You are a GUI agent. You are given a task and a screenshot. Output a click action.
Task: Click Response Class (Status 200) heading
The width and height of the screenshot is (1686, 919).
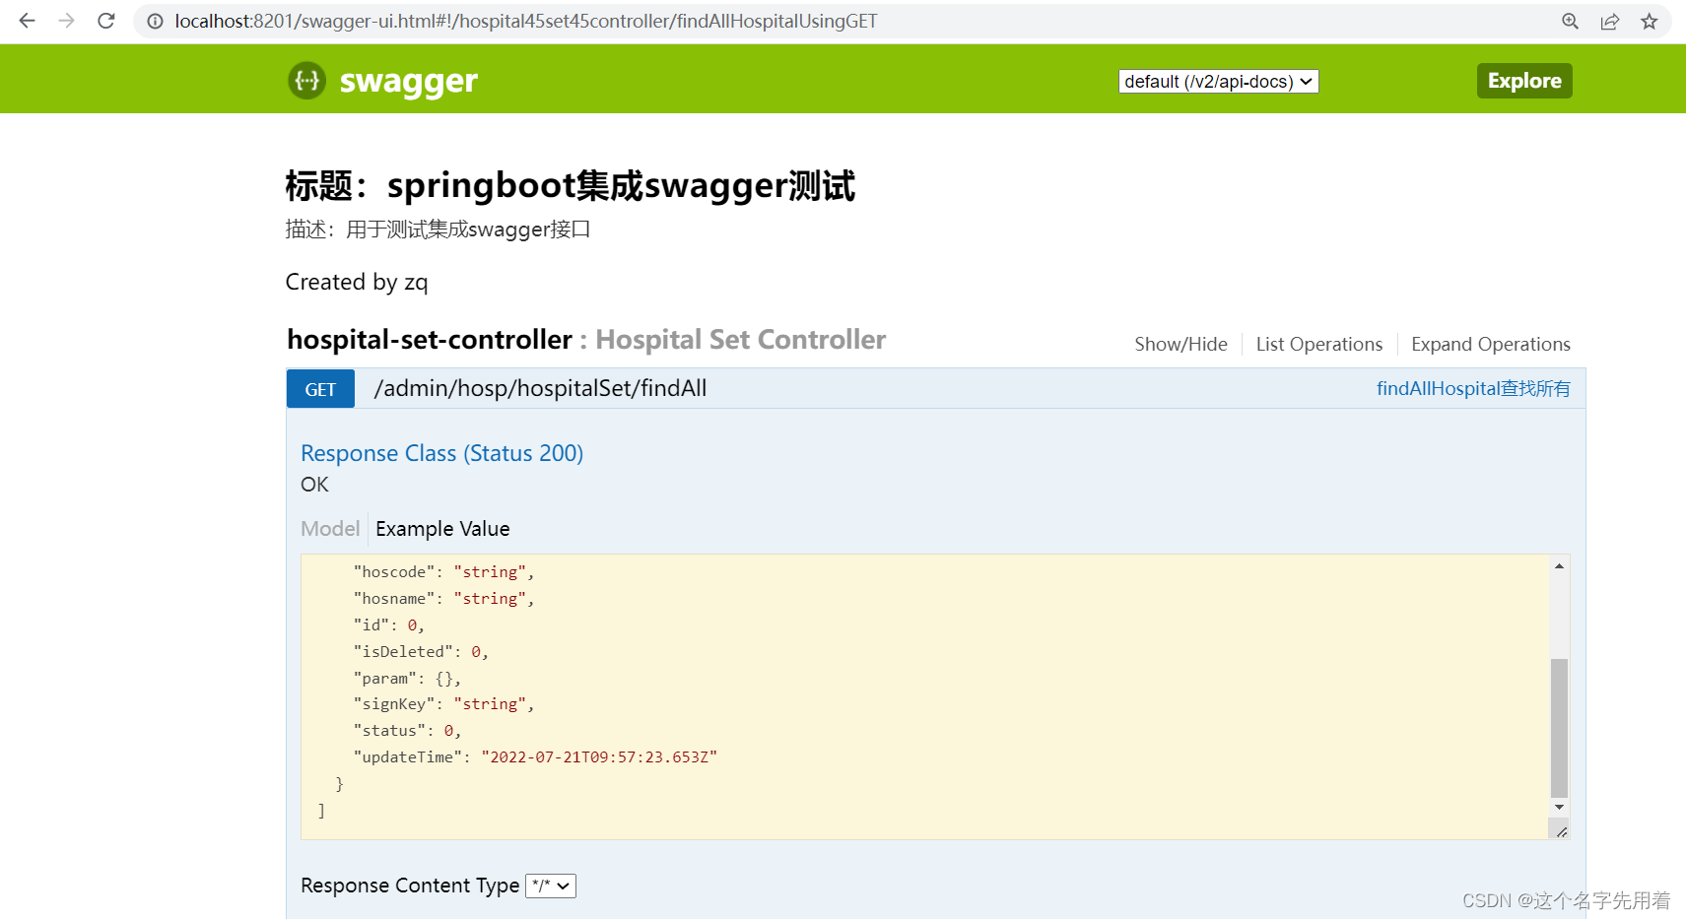click(441, 453)
